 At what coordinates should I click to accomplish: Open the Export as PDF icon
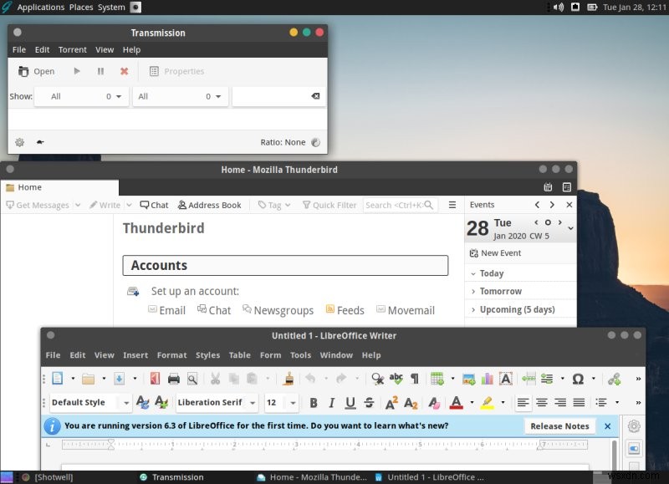(156, 378)
